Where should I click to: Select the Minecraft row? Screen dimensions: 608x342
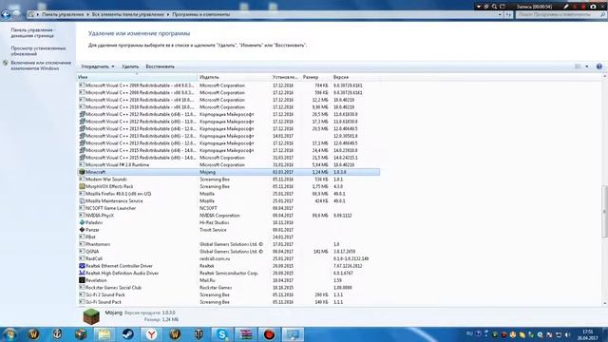(x=228, y=172)
